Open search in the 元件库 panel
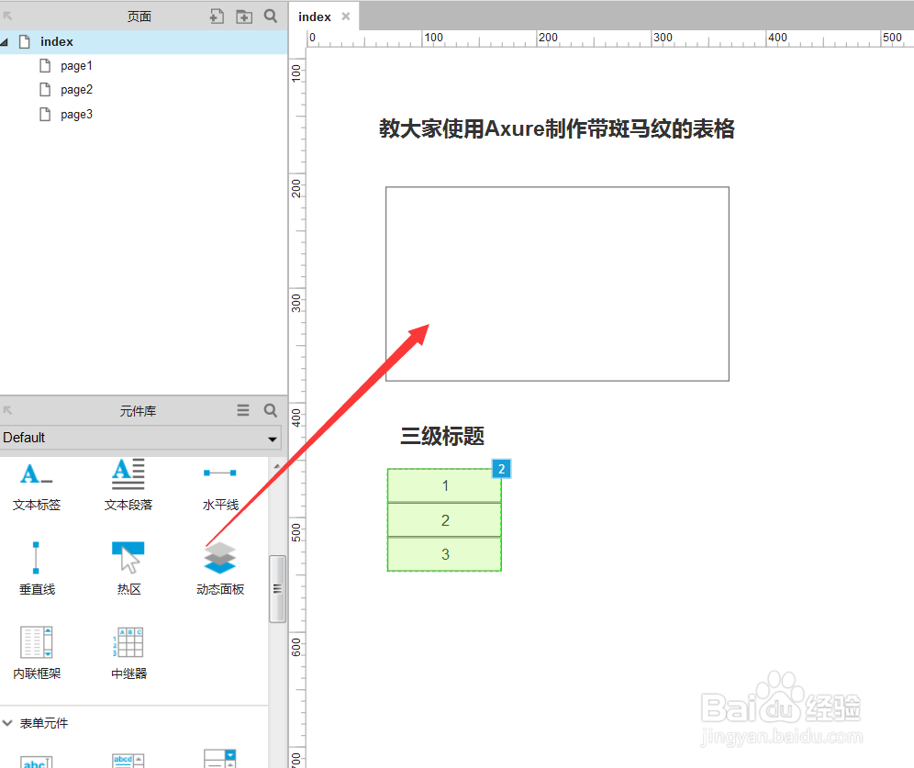 270,410
